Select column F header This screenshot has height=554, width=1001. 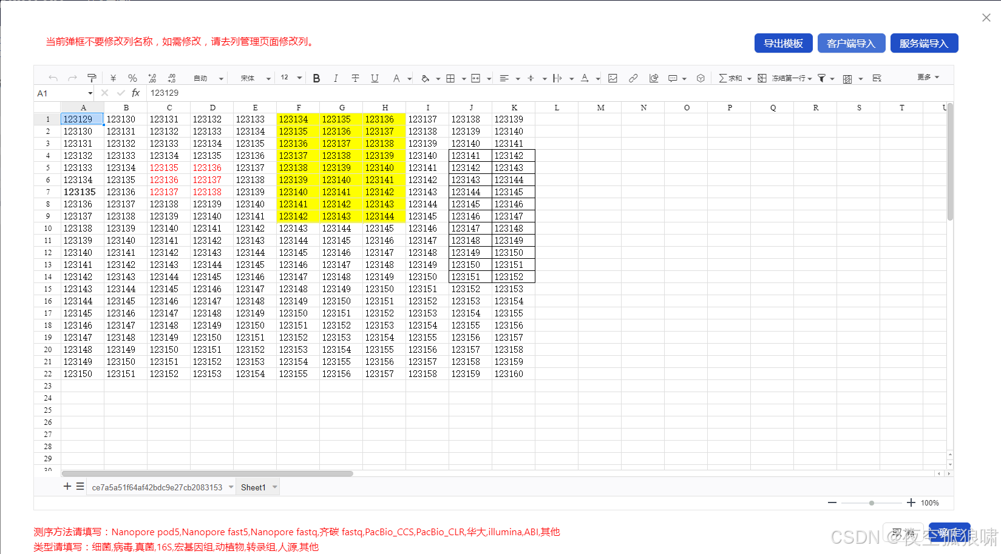(x=298, y=107)
